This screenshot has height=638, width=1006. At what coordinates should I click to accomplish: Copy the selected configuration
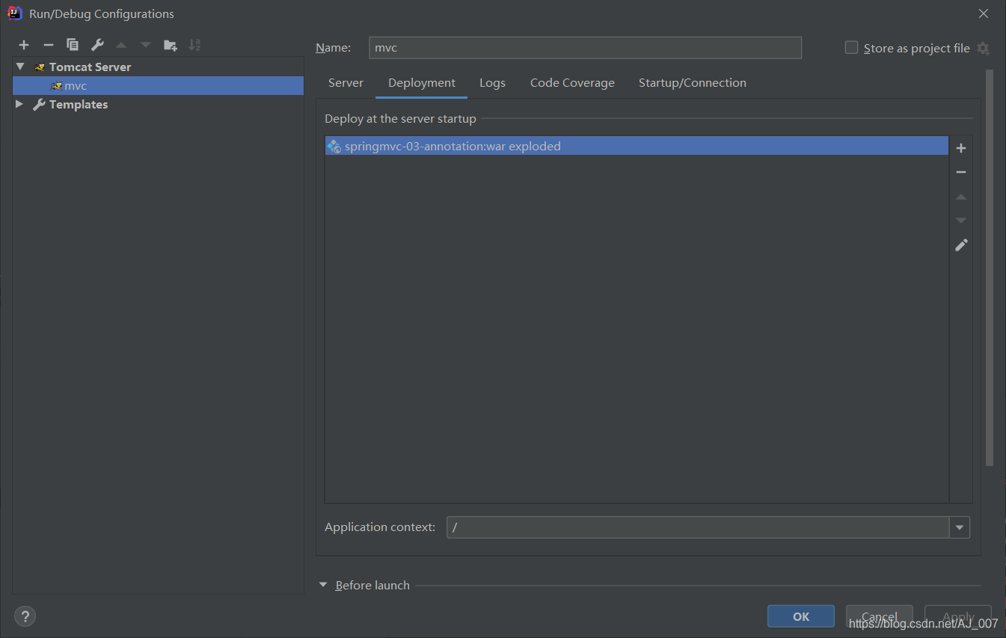73,45
